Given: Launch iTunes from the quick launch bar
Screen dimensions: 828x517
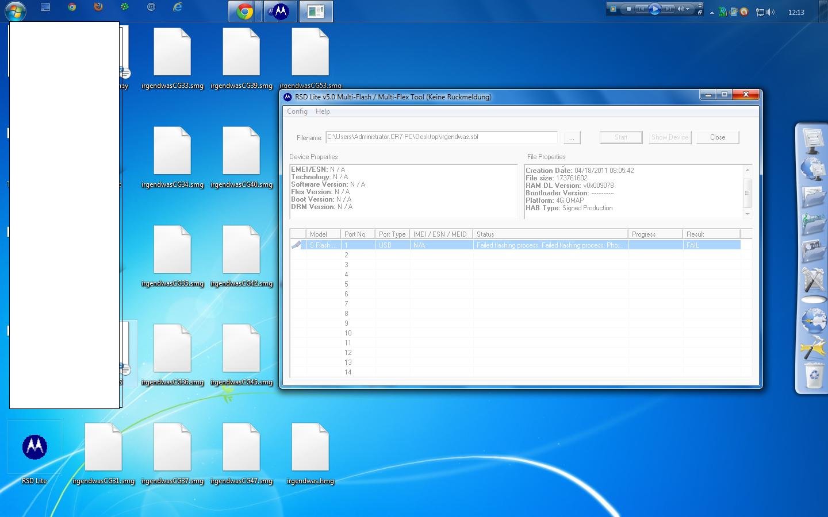Looking at the screenshot, I should 151,7.
